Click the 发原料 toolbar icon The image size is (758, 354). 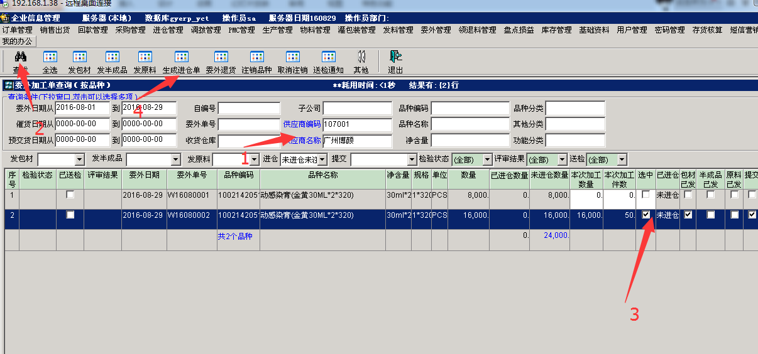[145, 58]
